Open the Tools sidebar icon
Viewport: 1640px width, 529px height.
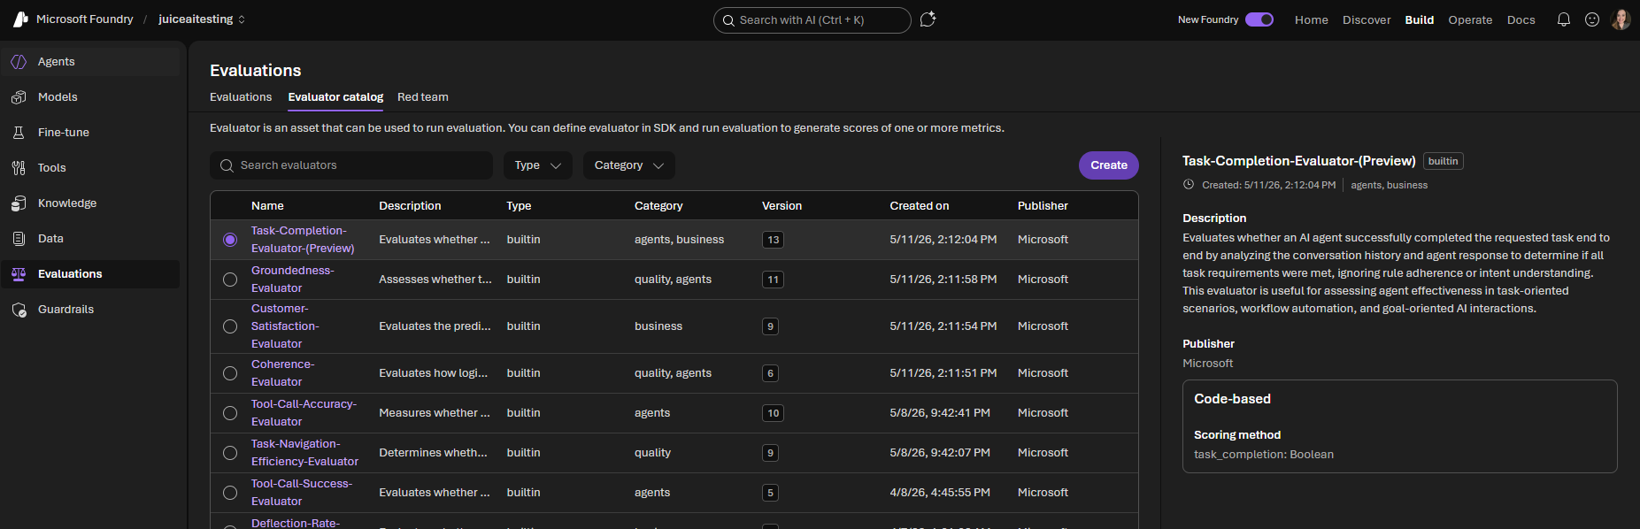click(19, 168)
